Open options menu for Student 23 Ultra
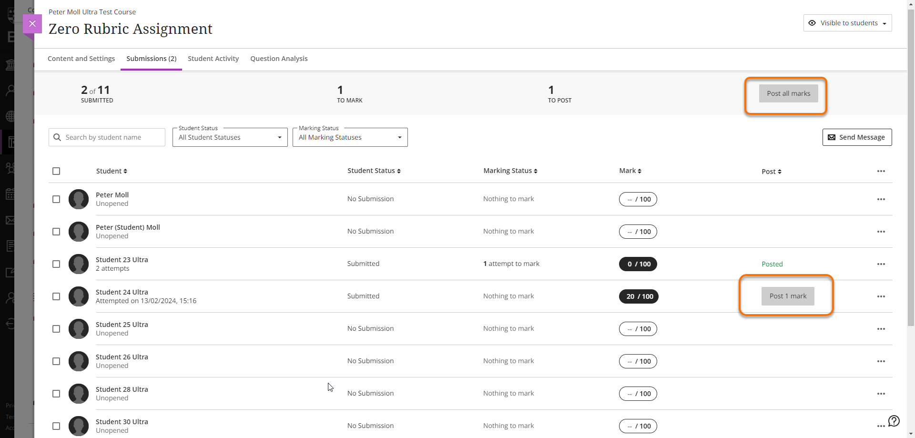 [881, 264]
